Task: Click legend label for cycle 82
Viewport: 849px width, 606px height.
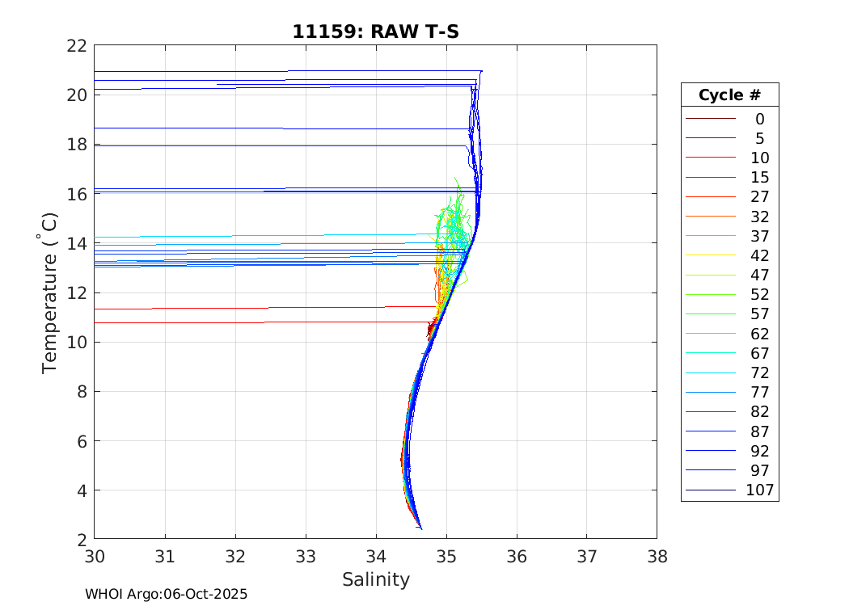Action: [x=759, y=412]
